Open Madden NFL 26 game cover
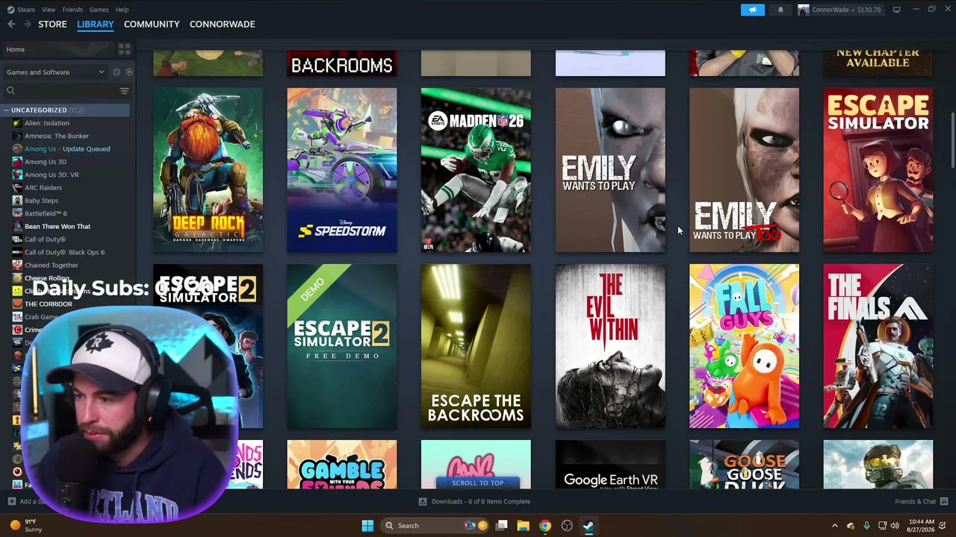This screenshot has width=956, height=537. click(x=476, y=170)
